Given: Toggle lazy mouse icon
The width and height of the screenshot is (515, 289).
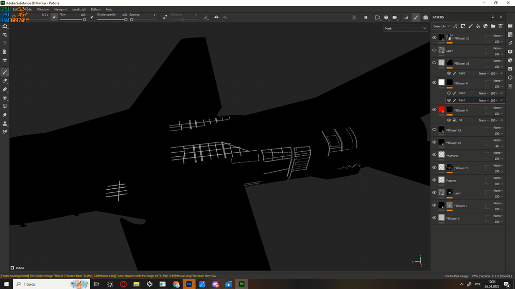Looking at the screenshot, I should pos(165,17).
